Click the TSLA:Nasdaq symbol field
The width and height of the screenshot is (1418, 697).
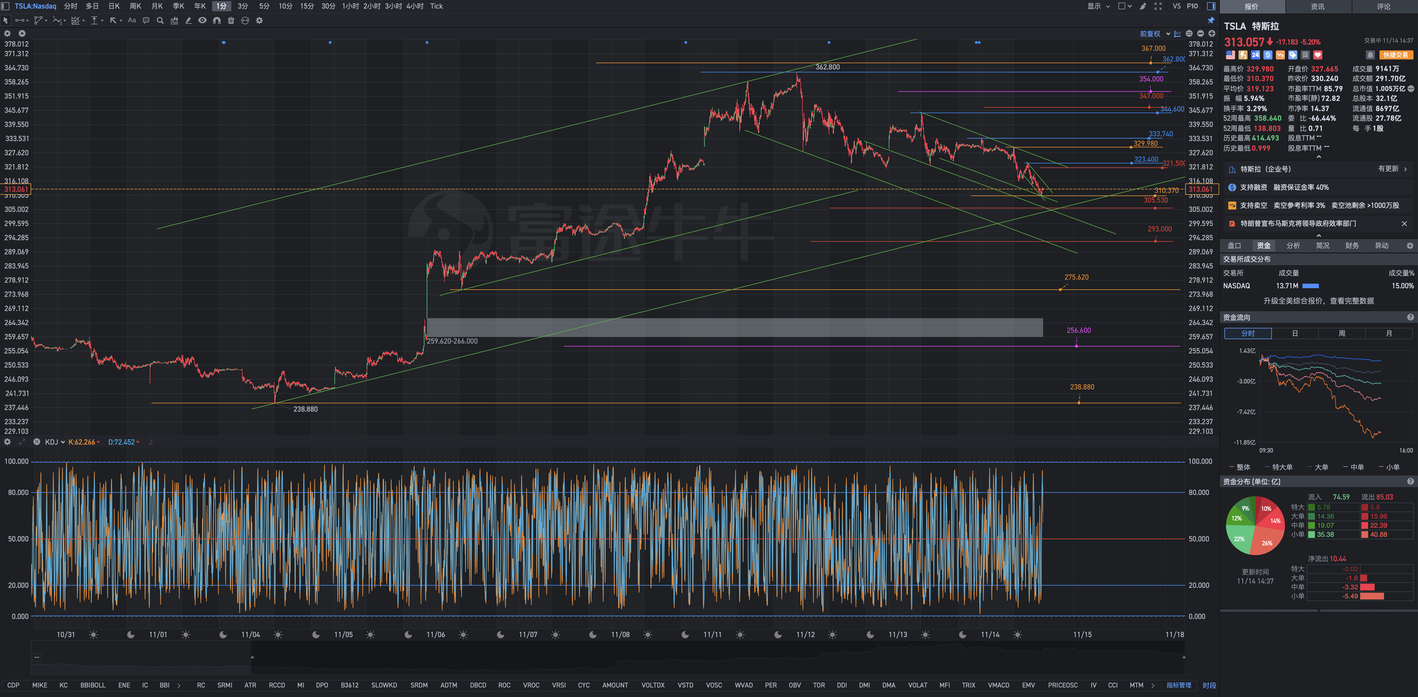coord(35,6)
